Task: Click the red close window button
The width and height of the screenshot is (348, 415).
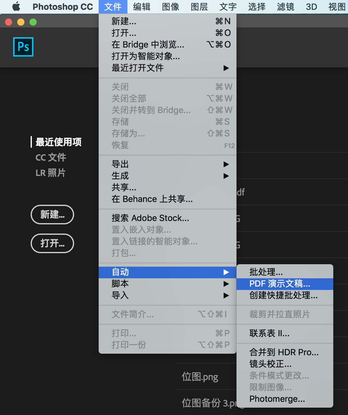Action: (x=9, y=22)
